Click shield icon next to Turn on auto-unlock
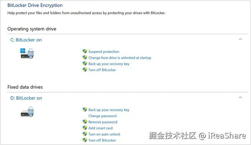251x145 pixels. tap(85, 134)
